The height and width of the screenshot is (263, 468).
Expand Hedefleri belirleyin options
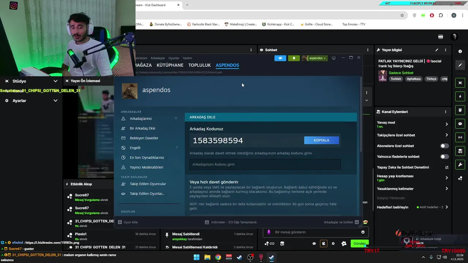(446, 207)
